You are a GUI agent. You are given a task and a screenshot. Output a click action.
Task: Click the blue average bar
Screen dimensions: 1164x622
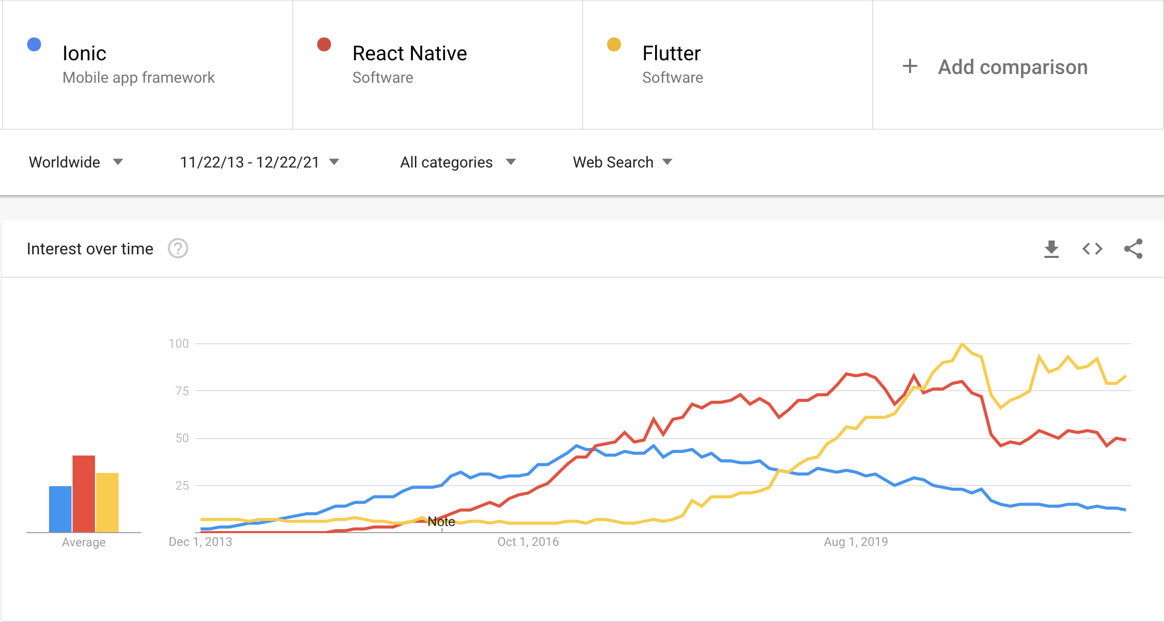point(60,509)
